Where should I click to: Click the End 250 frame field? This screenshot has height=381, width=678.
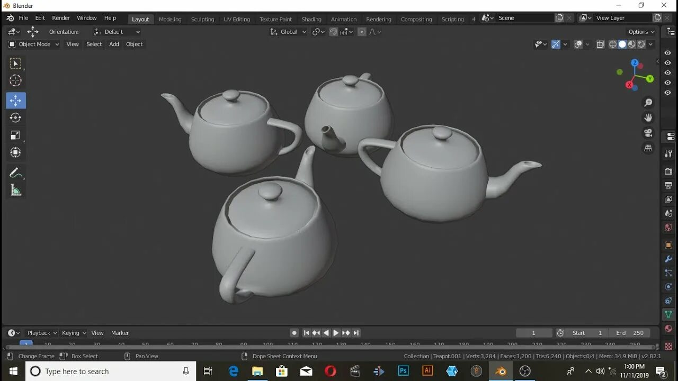pos(630,333)
